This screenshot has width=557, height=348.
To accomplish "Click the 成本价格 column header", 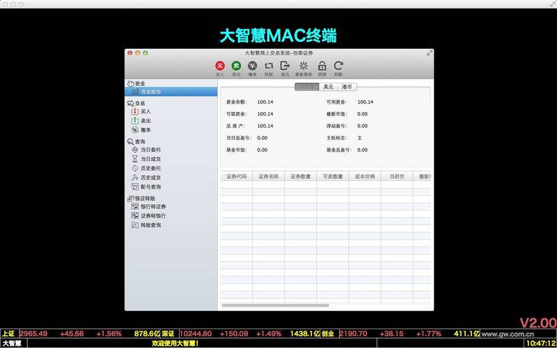I will tap(364, 176).
